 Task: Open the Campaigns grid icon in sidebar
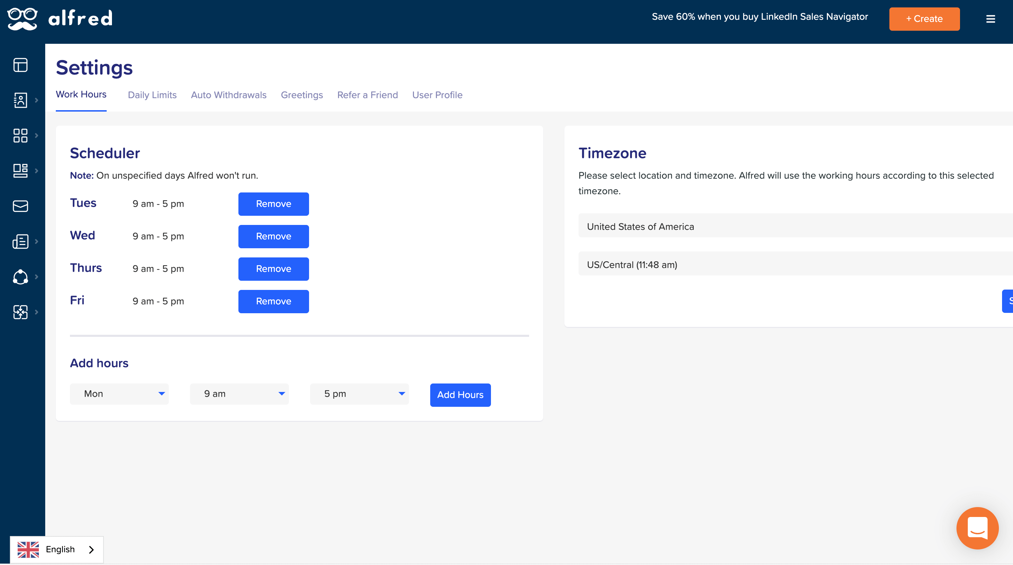20,135
